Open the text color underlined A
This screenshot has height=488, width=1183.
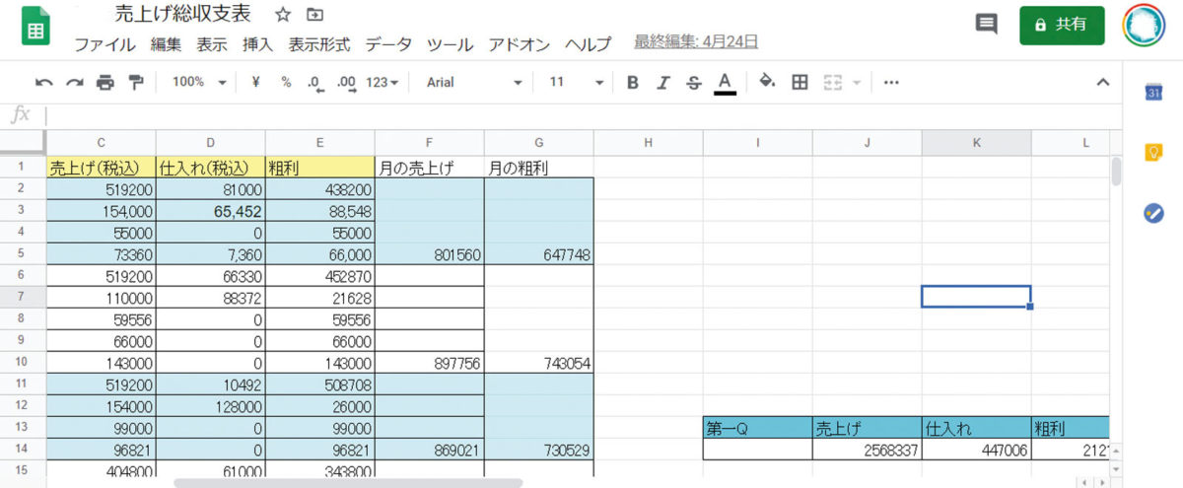(x=726, y=83)
